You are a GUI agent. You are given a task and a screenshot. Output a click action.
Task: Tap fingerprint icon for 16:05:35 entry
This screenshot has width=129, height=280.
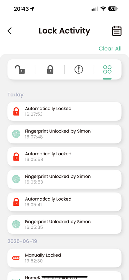pyautogui.click(x=16, y=224)
